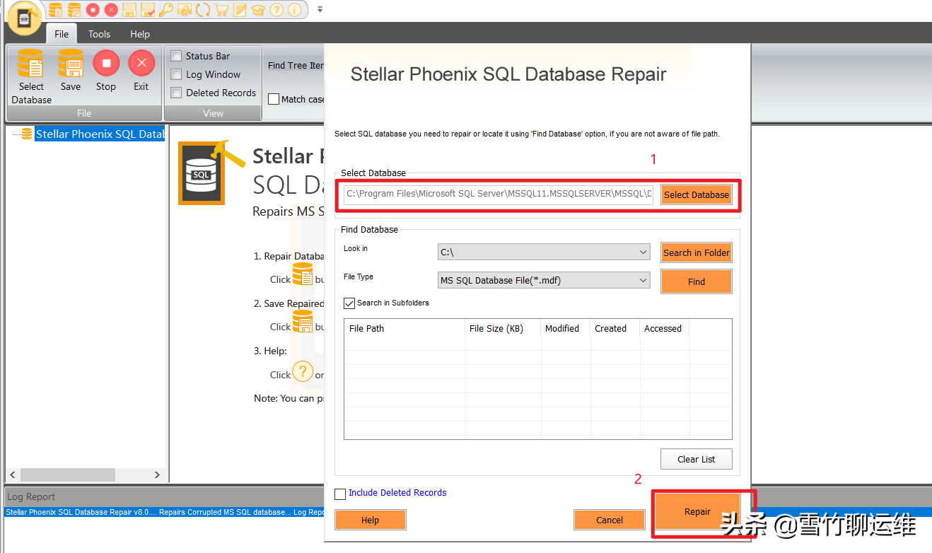Image resolution: width=932 pixels, height=553 pixels.
Task: Click the Search in Folder button
Action: coord(696,253)
